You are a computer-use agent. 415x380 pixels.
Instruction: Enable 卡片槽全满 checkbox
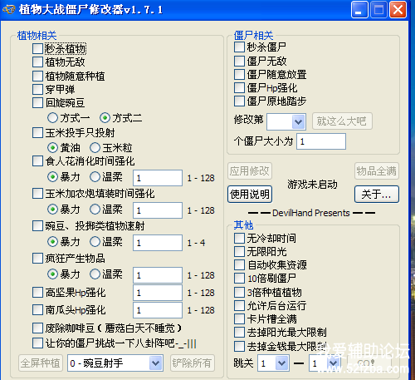click(x=239, y=319)
